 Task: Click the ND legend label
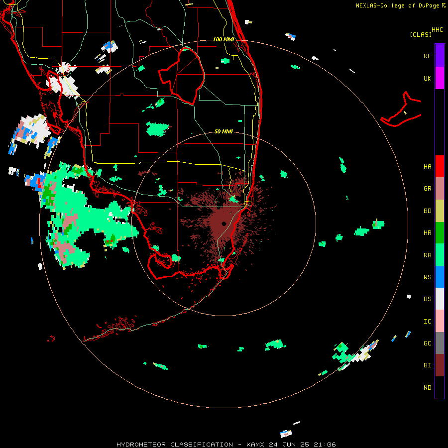tap(427, 388)
